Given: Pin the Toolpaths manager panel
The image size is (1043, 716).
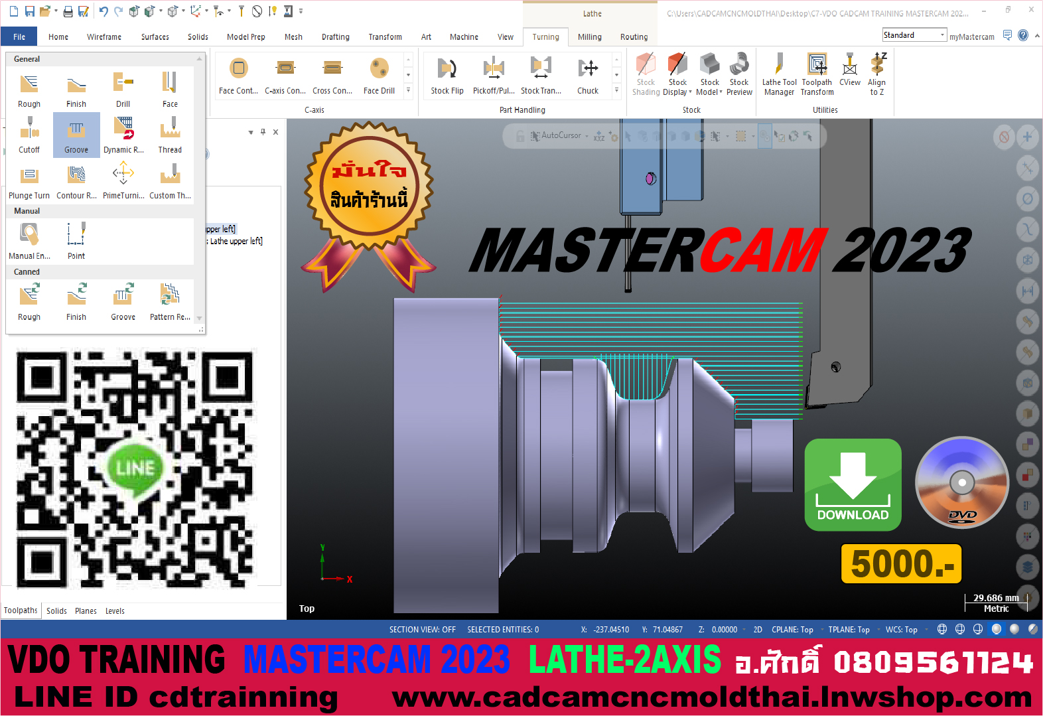Looking at the screenshot, I should tap(263, 132).
